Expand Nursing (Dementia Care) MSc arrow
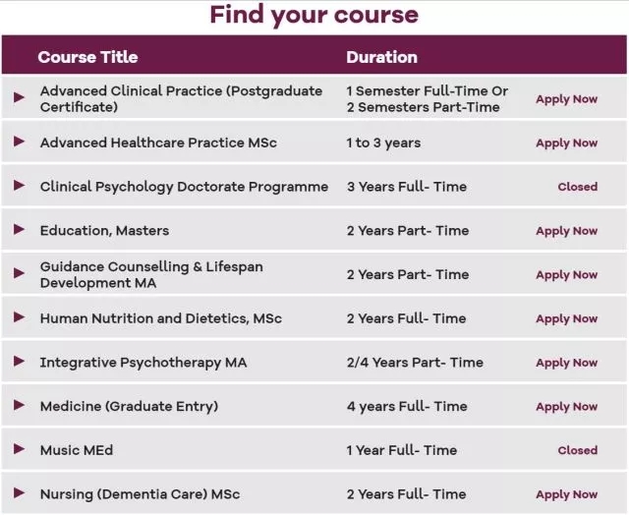 20,493
